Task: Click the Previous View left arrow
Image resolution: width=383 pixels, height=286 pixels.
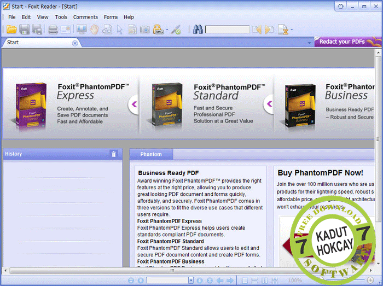Action: (x=220, y=281)
